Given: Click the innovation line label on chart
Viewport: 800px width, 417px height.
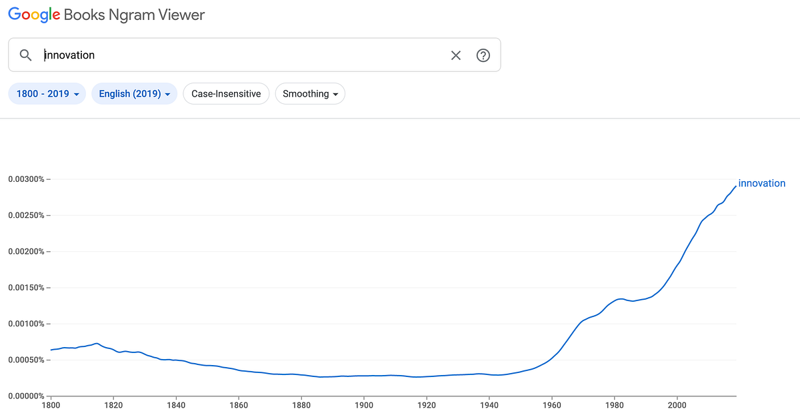Looking at the screenshot, I should [762, 183].
